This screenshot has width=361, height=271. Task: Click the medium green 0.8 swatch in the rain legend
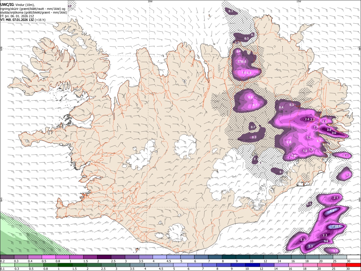[x=51, y=265]
